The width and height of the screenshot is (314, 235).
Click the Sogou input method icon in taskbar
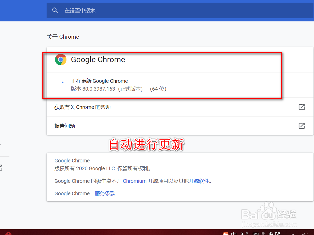(226, 233)
